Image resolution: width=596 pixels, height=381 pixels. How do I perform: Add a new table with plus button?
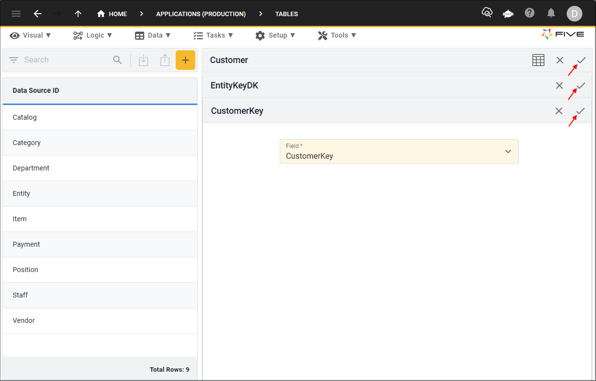tap(185, 60)
